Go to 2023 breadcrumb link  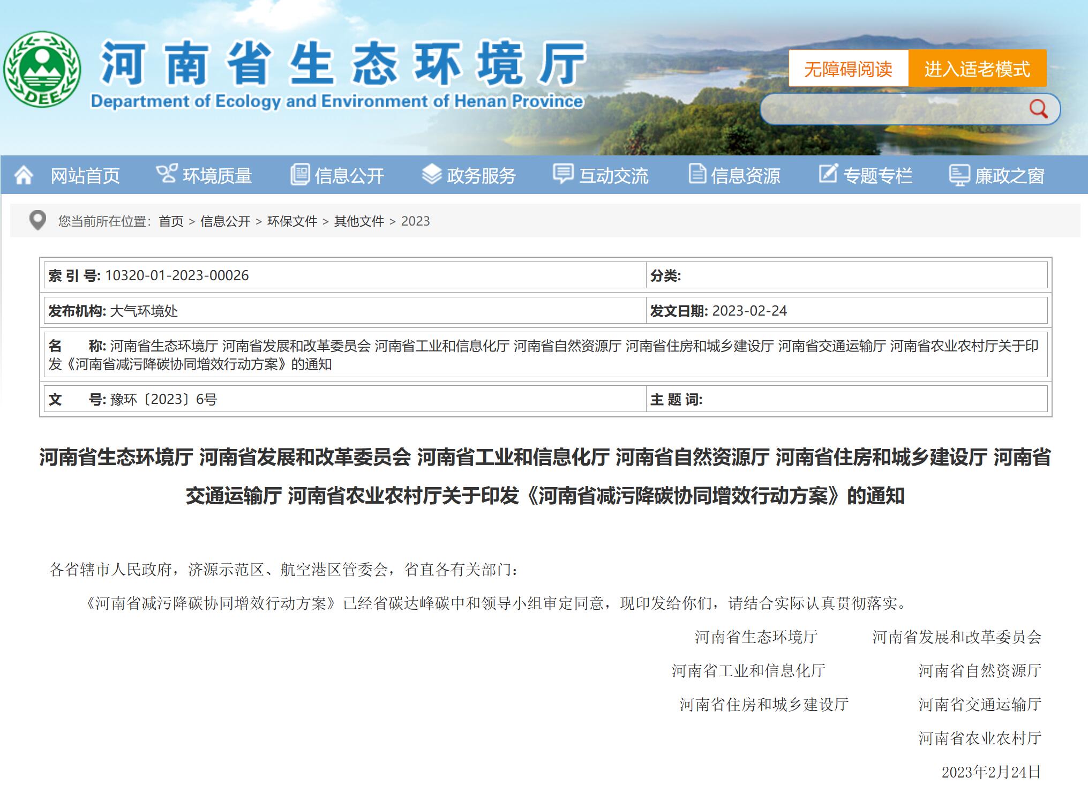pyautogui.click(x=416, y=221)
